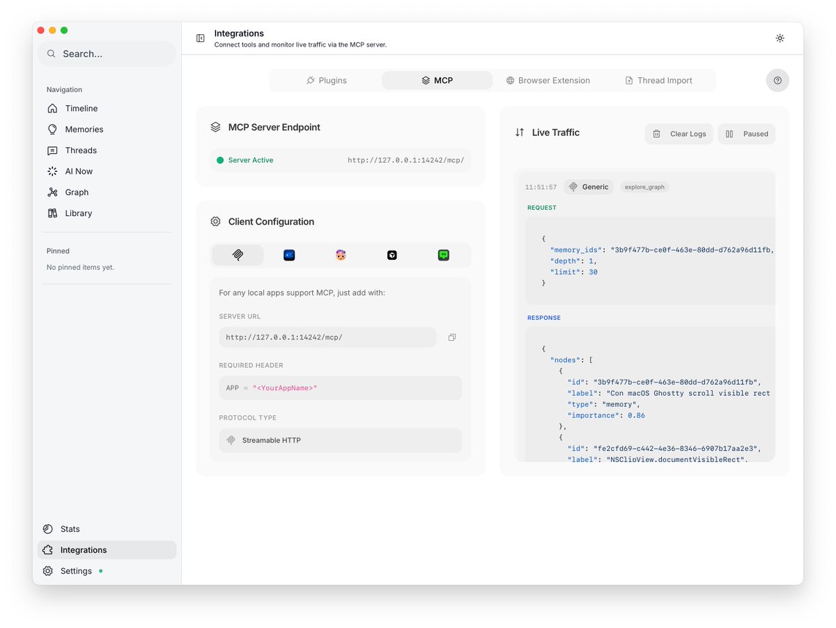Select the black cube client icon

pos(392,255)
